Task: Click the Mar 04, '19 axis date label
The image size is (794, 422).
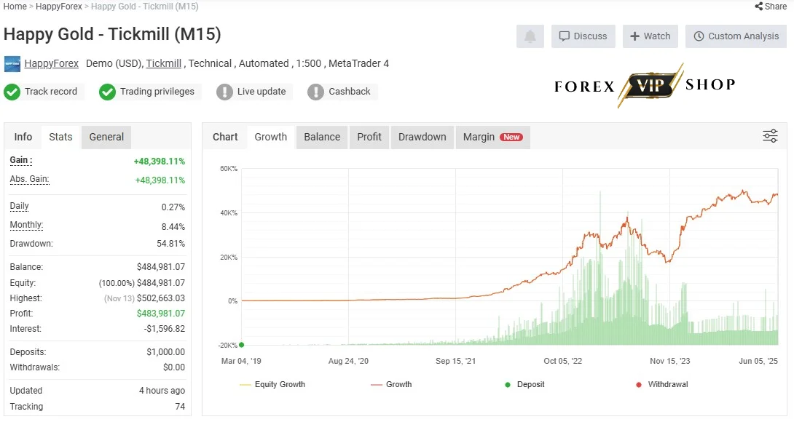Action: tap(242, 362)
